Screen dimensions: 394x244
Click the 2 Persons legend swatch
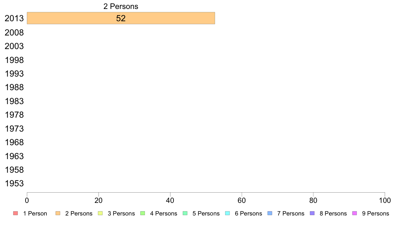click(58, 213)
